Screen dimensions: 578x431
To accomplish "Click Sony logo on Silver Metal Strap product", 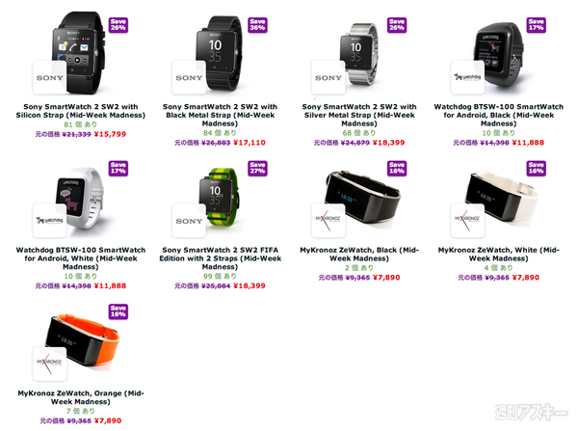I will tap(328, 77).
